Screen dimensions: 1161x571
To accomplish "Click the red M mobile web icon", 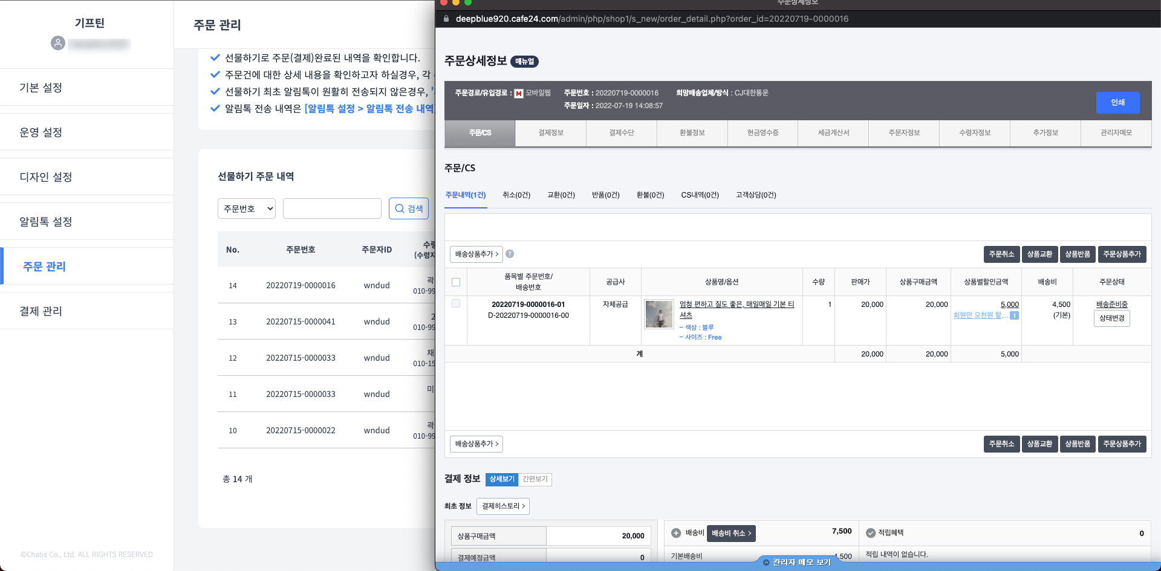I will tap(519, 94).
